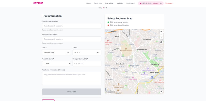The width and height of the screenshot is (206, 101).
Task: Open the time picker clock icon
Action: [98, 52]
